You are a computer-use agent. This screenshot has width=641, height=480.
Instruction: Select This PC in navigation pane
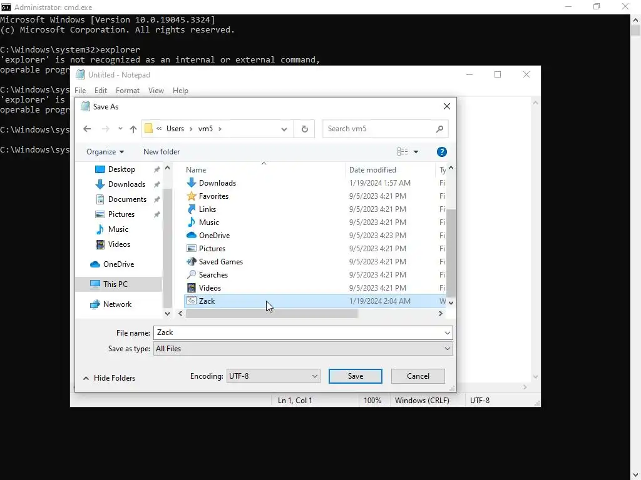pyautogui.click(x=115, y=284)
